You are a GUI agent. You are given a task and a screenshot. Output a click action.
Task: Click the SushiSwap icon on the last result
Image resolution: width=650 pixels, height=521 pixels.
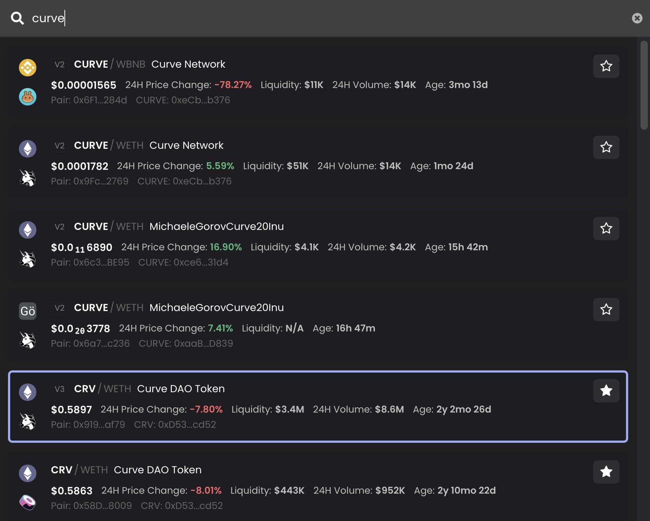(28, 502)
